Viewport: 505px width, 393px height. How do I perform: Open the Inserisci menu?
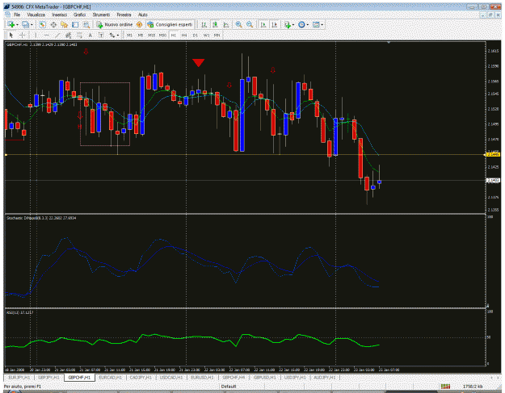pyautogui.click(x=60, y=15)
